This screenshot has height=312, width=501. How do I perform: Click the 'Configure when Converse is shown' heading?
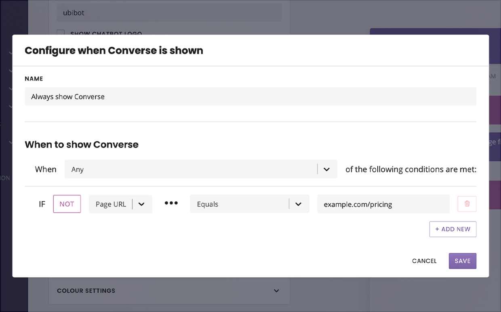(114, 51)
